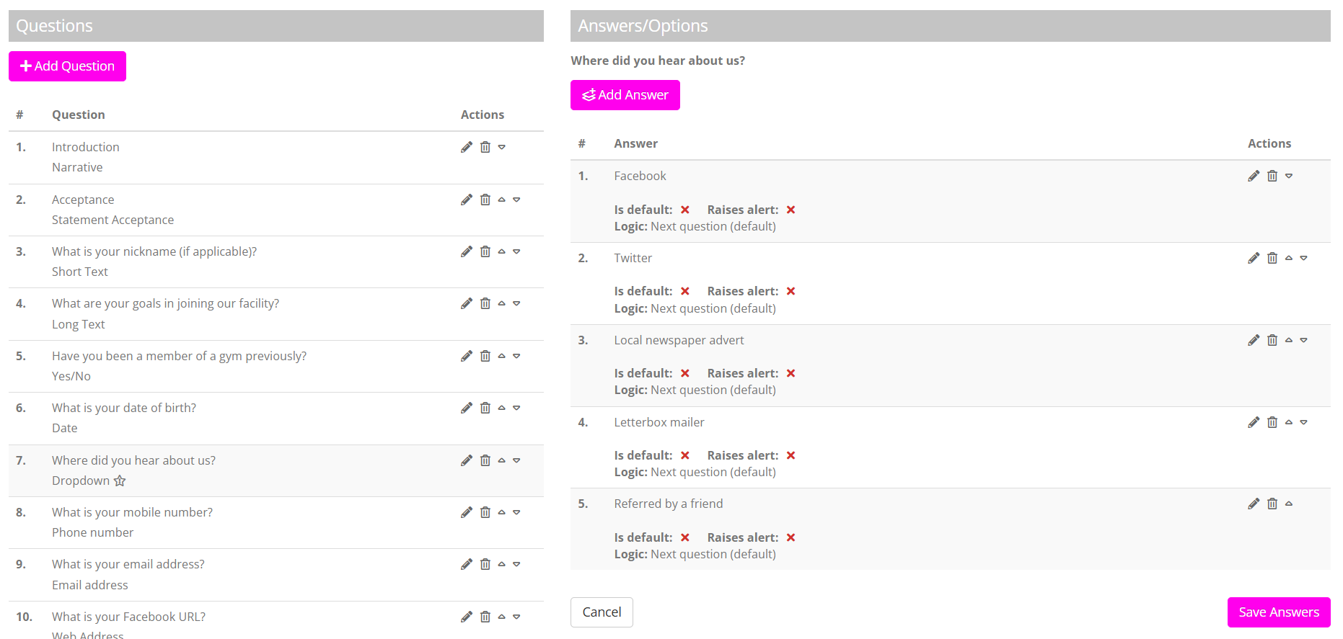Screen dimensions: 1343x639
Task: Delete the Acceptance question via trash icon
Action: pos(485,200)
